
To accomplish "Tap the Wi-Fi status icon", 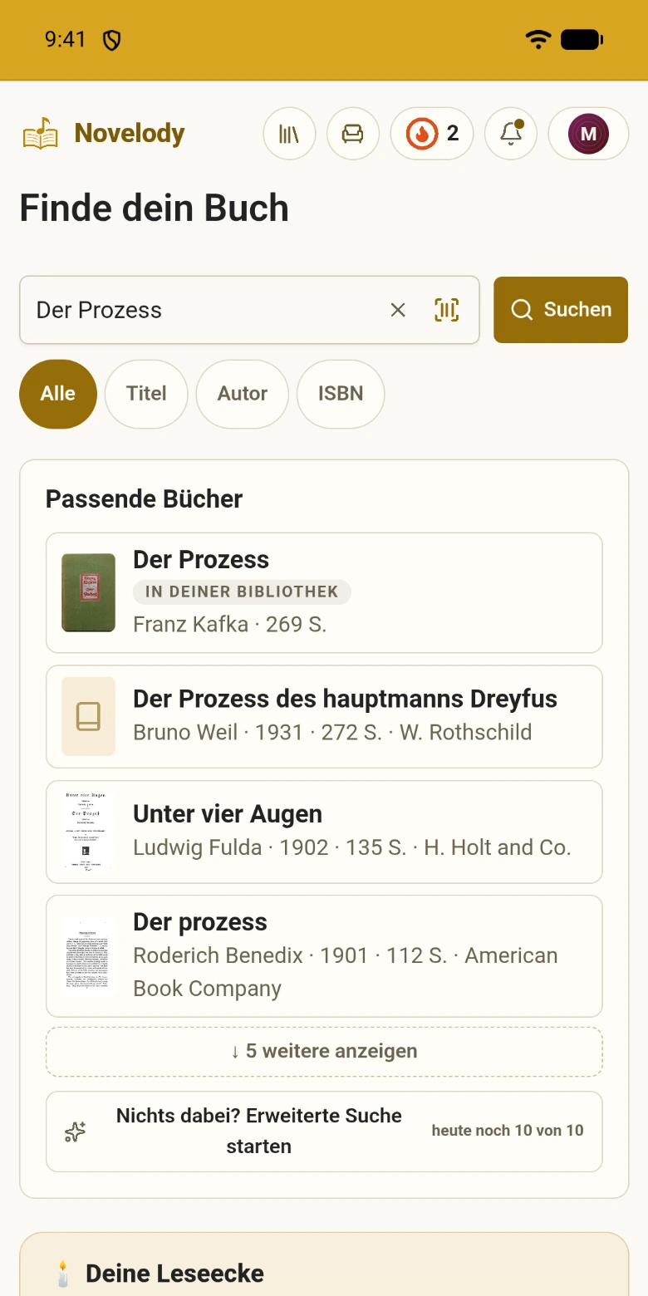I will pos(538,39).
